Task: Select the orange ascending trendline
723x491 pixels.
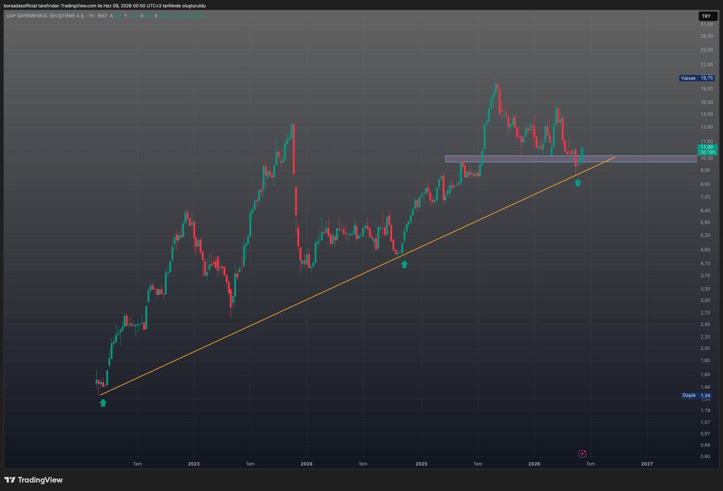Action: (x=357, y=276)
